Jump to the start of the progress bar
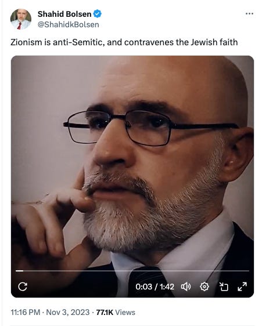 point(16,271)
